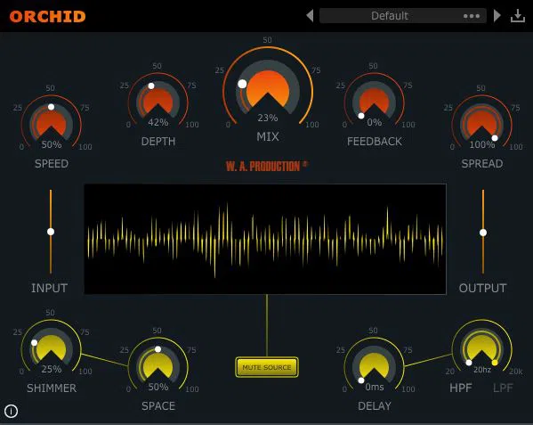The image size is (533, 425).
Task: Open the preset options three-dots menu
Action: pos(472,16)
